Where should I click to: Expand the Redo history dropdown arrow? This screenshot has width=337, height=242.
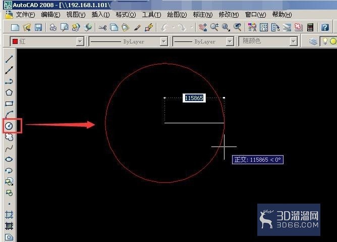191,27
